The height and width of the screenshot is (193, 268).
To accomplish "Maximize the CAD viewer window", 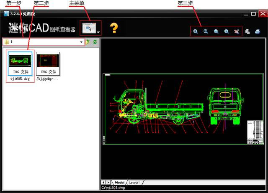I will click(x=253, y=14).
